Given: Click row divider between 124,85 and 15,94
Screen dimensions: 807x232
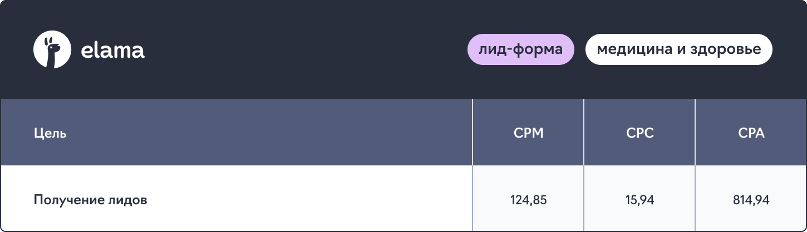Looking at the screenshot, I should coord(584,198).
